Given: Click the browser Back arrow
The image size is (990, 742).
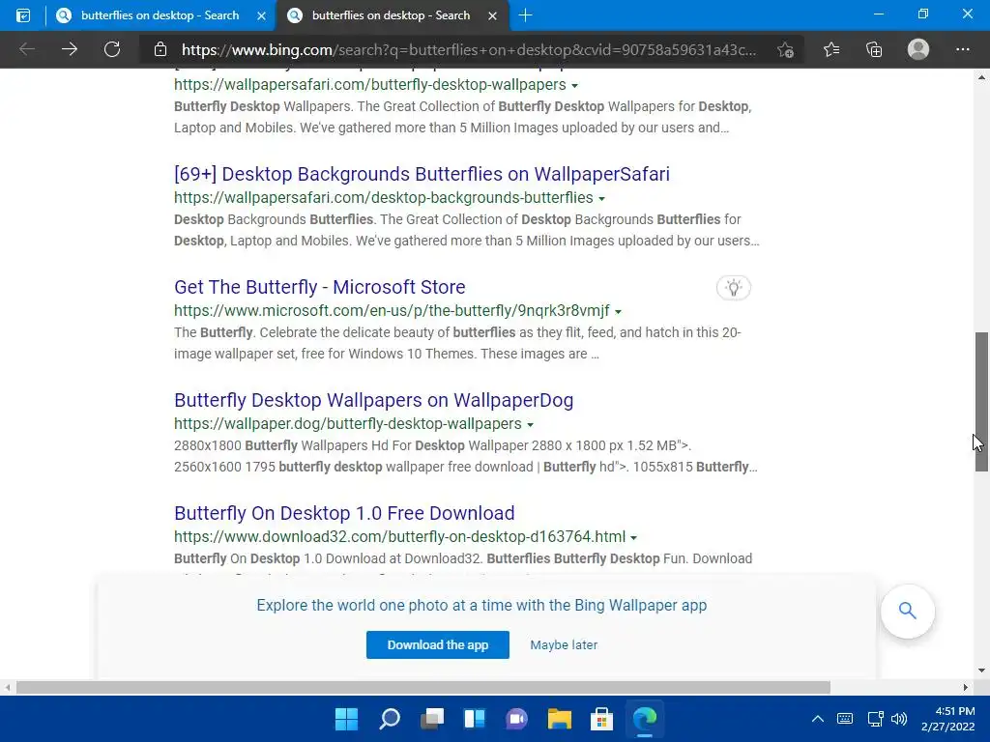Looking at the screenshot, I should 27,49.
